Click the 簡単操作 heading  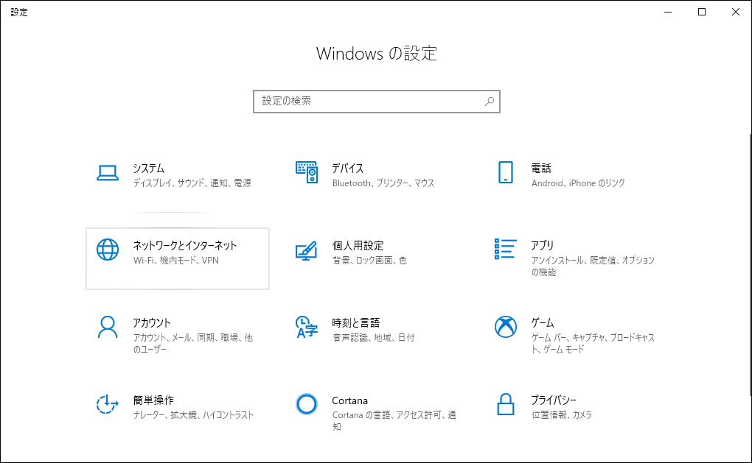click(153, 400)
